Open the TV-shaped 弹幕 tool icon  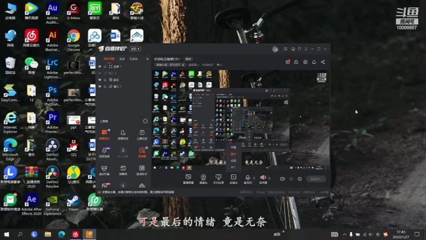[123, 170]
